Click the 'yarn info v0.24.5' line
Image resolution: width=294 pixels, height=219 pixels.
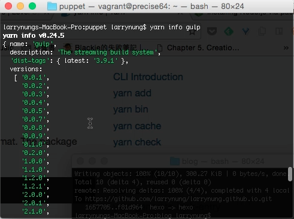(x=34, y=35)
